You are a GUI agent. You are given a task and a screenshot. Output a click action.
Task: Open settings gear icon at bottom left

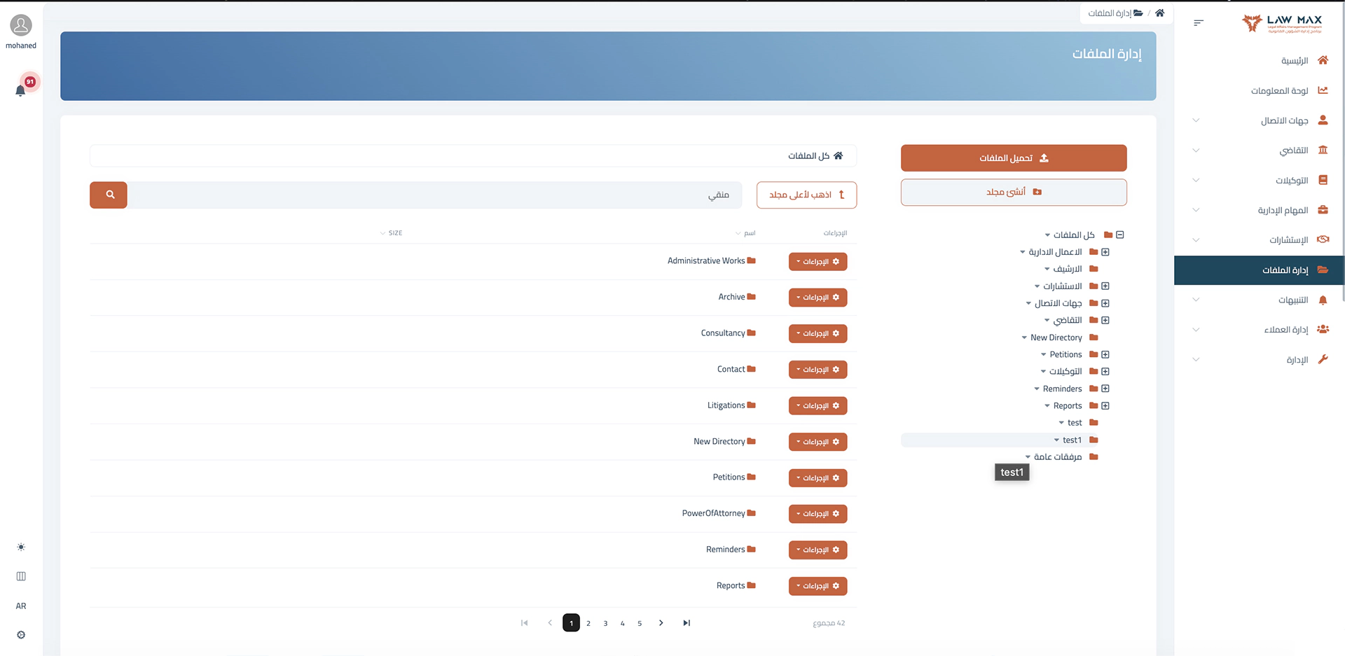(21, 635)
